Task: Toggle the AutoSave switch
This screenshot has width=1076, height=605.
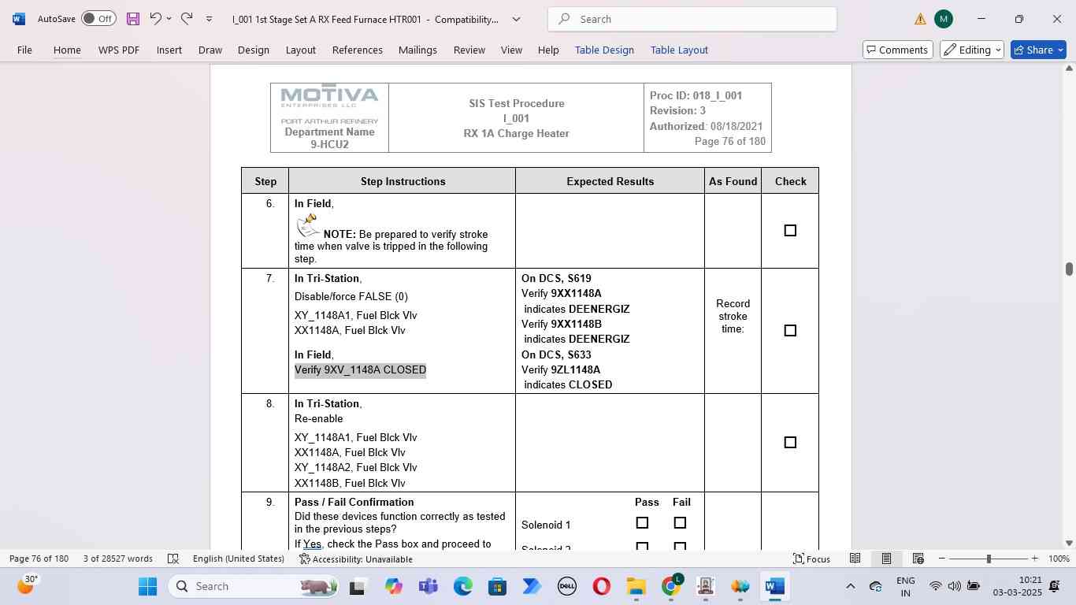Action: 98,19
